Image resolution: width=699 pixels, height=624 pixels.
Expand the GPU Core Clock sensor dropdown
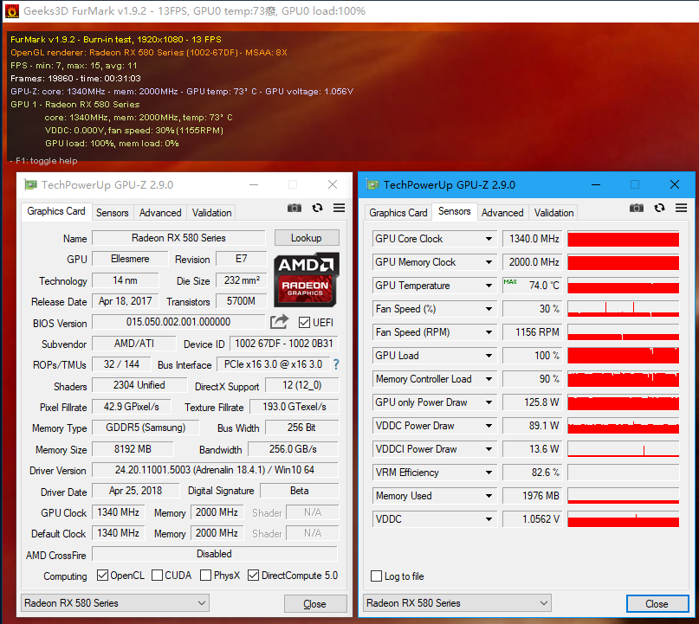pos(489,239)
